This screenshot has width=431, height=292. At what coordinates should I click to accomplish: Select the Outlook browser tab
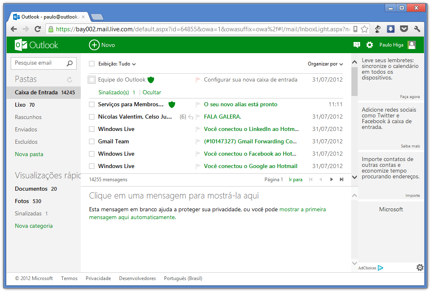(x=49, y=17)
